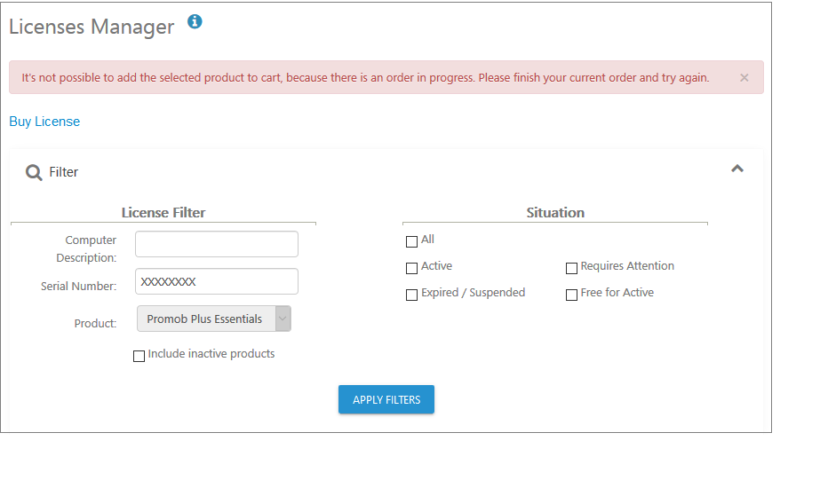The width and height of the screenshot is (820, 488).
Task: Check Expired / Suspended checkbox
Action: (411, 295)
